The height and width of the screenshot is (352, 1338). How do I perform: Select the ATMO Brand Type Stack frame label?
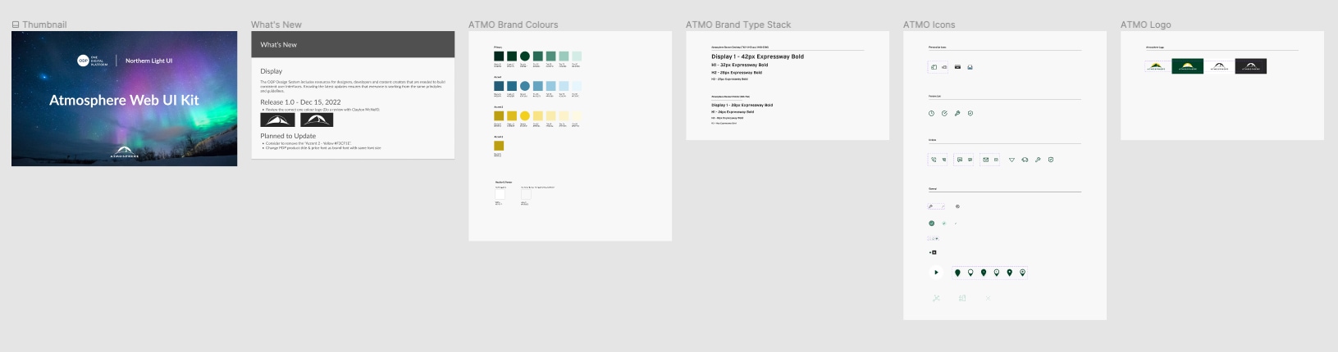[x=738, y=25]
